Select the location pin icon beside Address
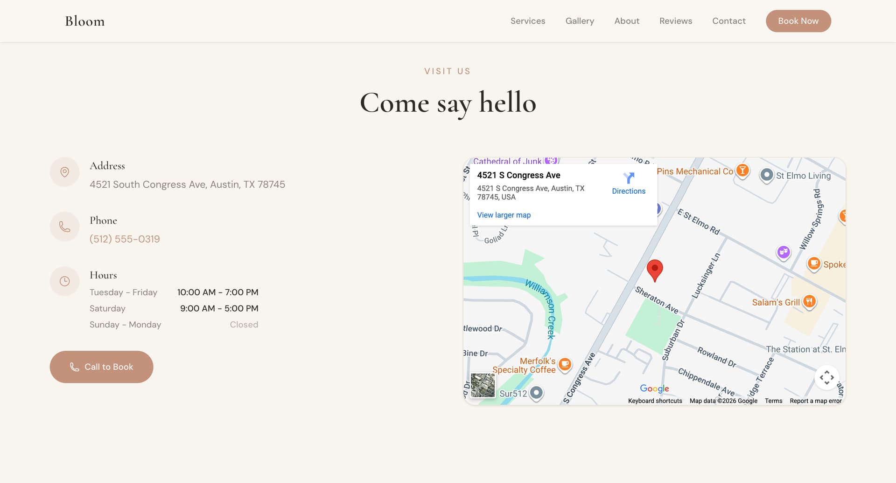Viewport: 896px width, 483px height. click(64, 172)
